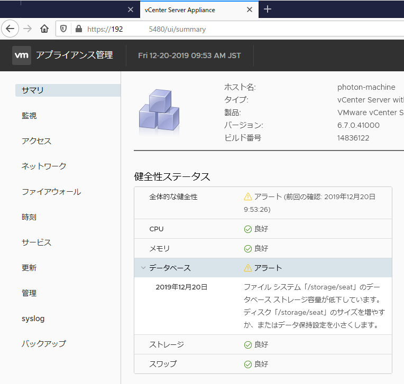Open the tracking protection shield icon
Image resolution: width=404 pixels, height=384 pixels.
[x=63, y=29]
